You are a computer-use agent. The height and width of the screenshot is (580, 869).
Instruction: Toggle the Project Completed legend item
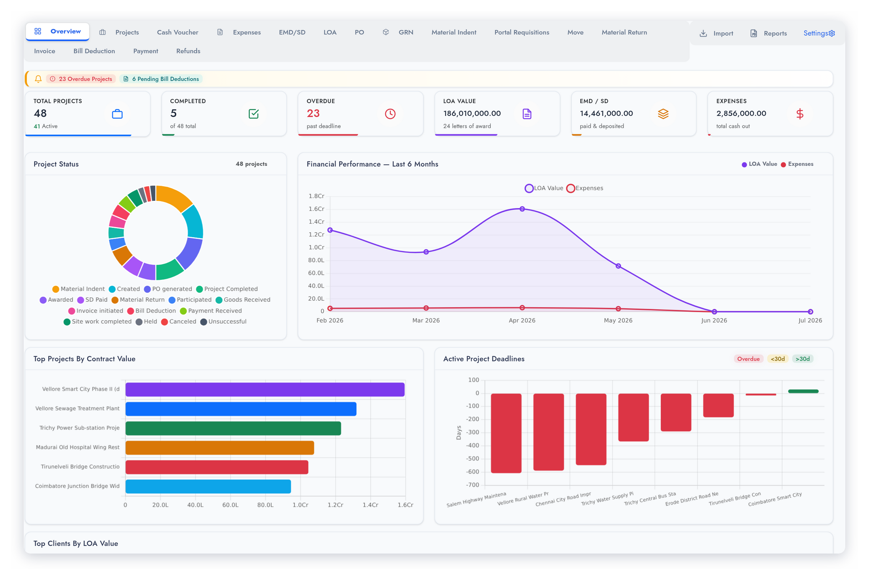[227, 289]
